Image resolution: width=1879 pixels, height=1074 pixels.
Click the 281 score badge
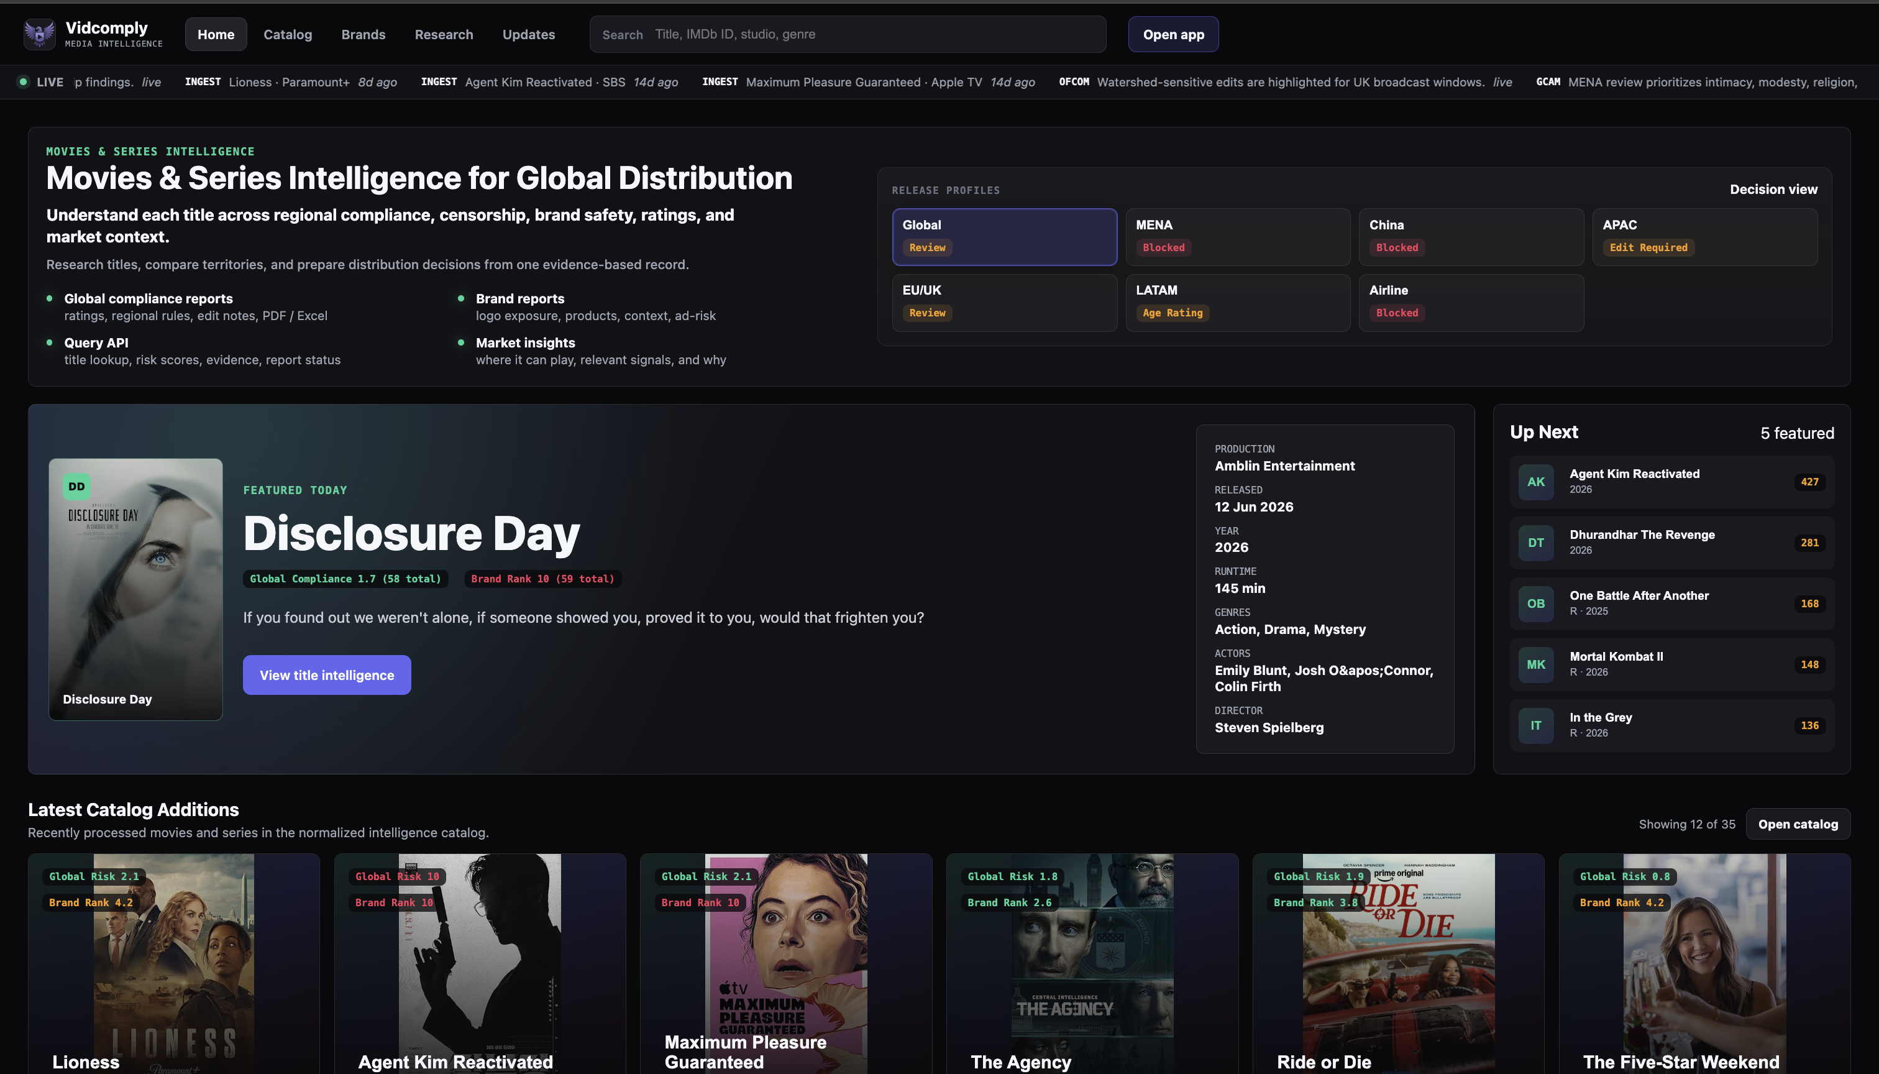(1809, 543)
